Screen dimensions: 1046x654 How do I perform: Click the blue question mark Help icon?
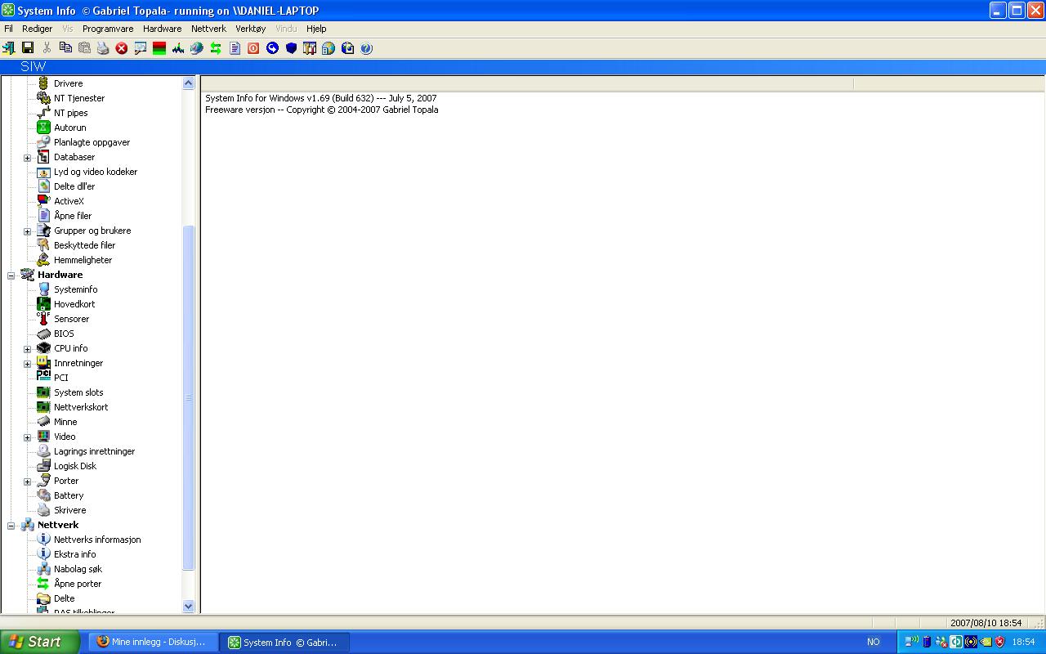366,48
